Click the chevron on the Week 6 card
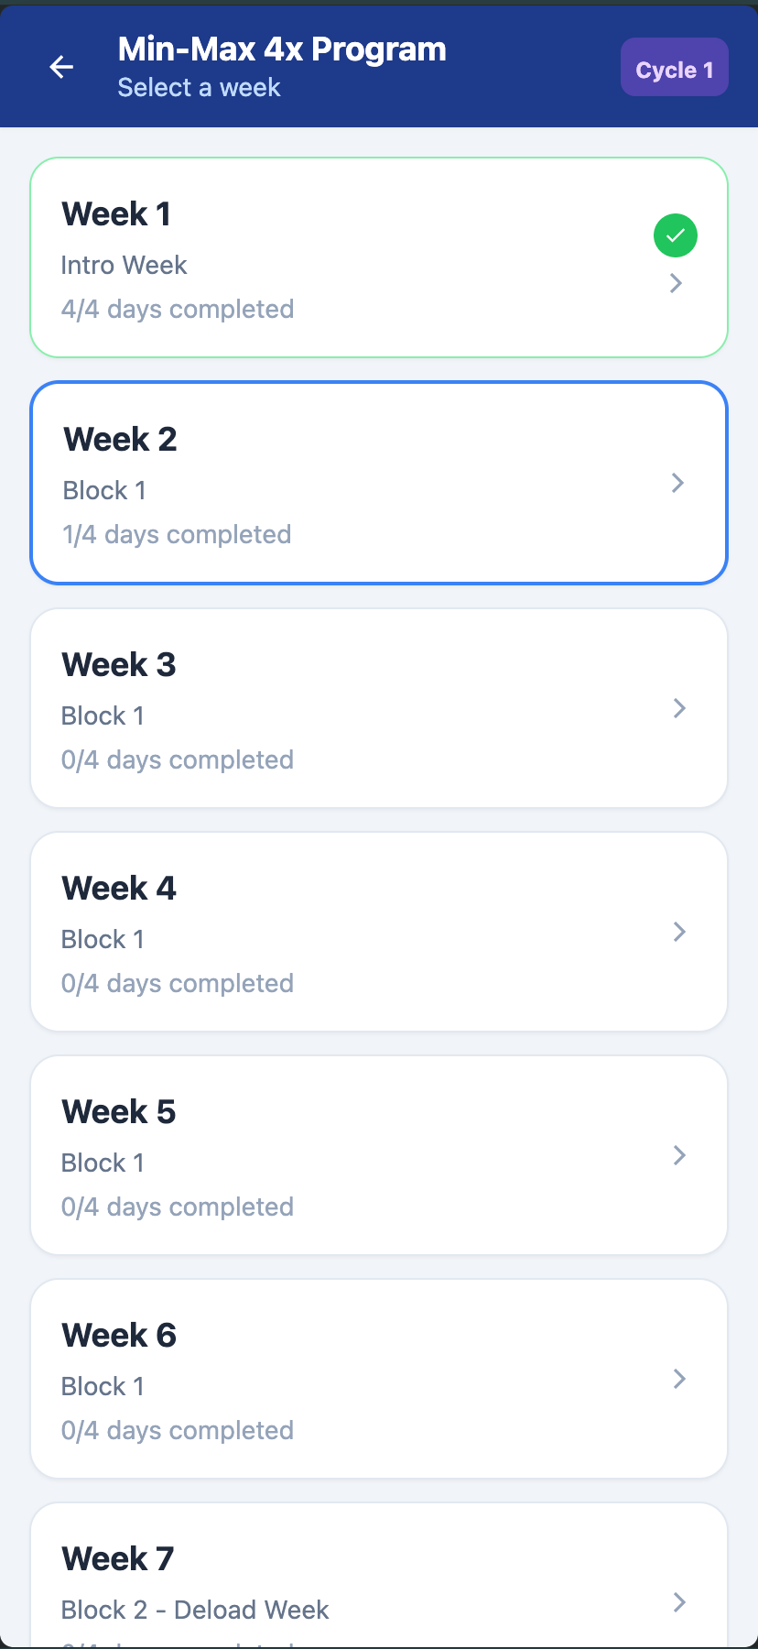Image resolution: width=758 pixels, height=1649 pixels. (x=678, y=1379)
